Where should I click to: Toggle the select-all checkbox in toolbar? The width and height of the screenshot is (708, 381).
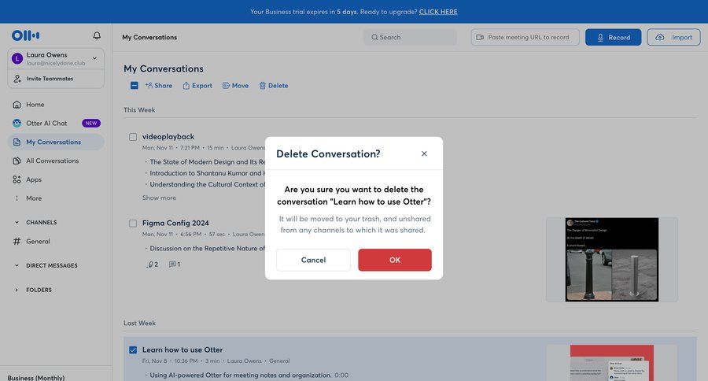134,86
